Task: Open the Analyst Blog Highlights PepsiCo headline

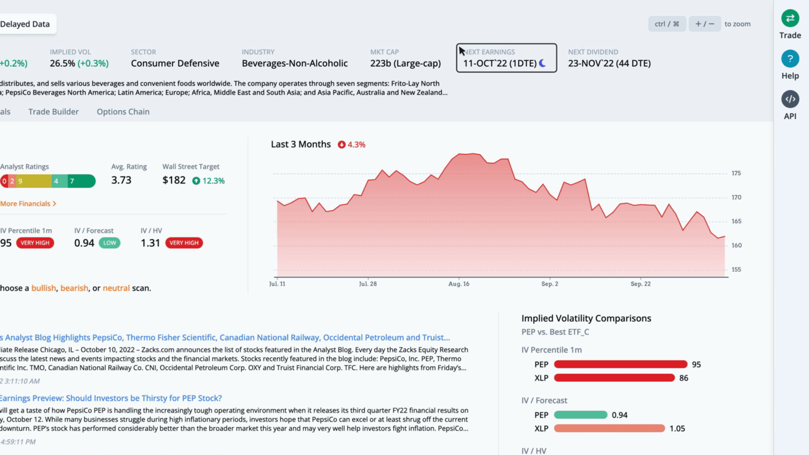Action: 225,337
